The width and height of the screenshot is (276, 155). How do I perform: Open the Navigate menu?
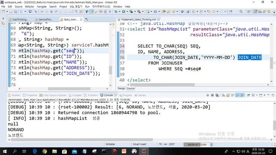coord(42,6)
